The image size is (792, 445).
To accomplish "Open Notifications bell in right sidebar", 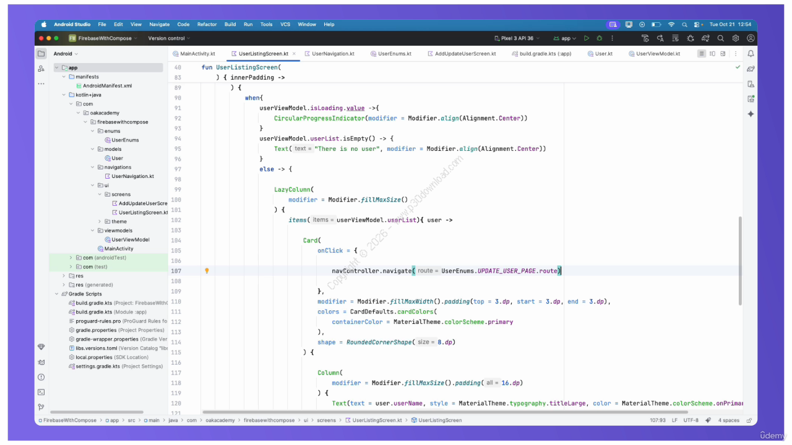I will [x=751, y=54].
